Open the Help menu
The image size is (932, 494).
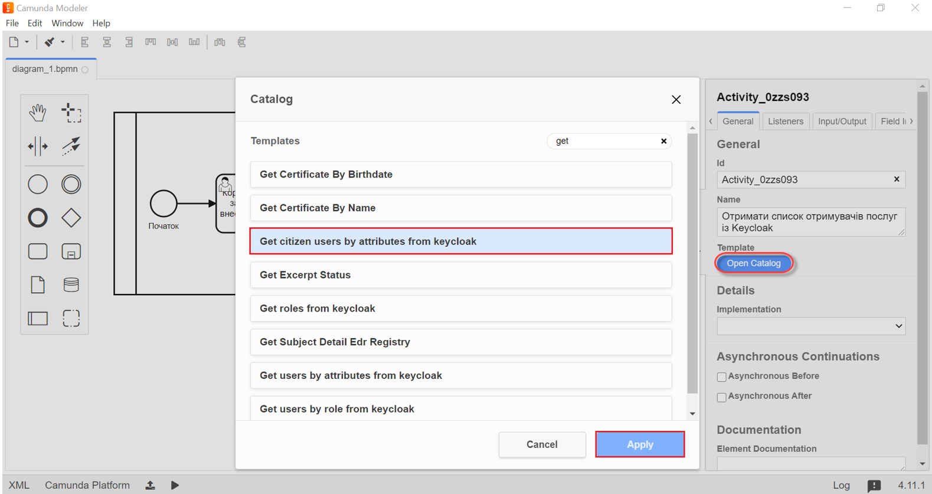pos(101,23)
